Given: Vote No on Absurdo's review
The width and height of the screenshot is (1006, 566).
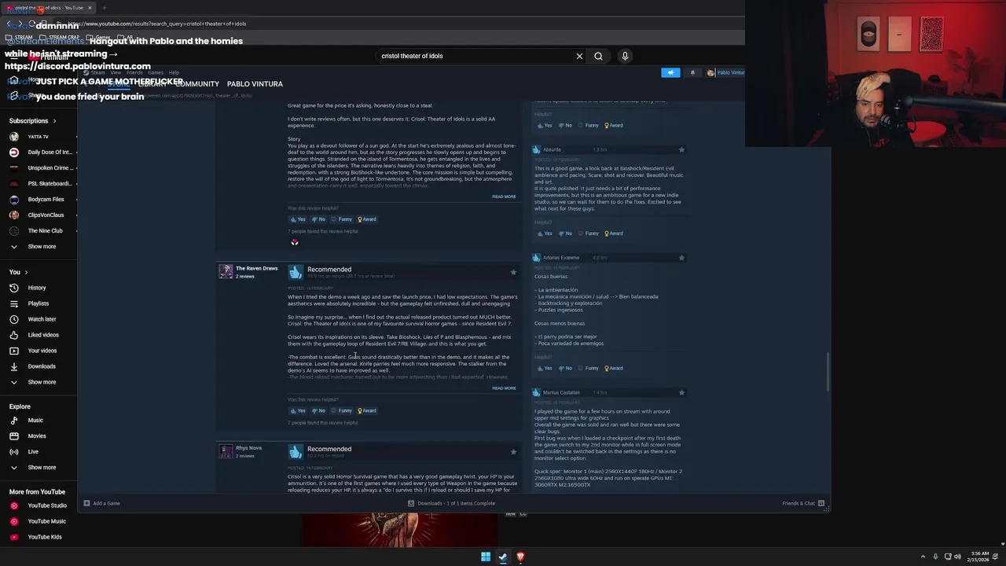Looking at the screenshot, I should (x=565, y=233).
